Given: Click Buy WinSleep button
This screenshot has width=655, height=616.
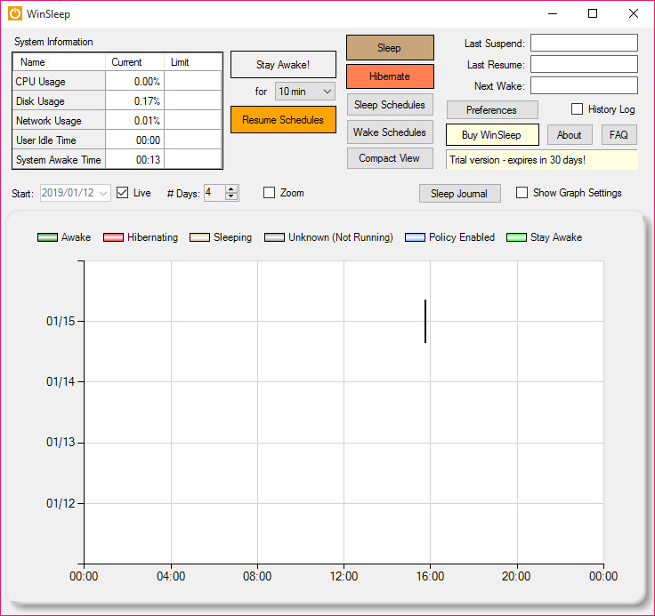Looking at the screenshot, I should coord(492,135).
